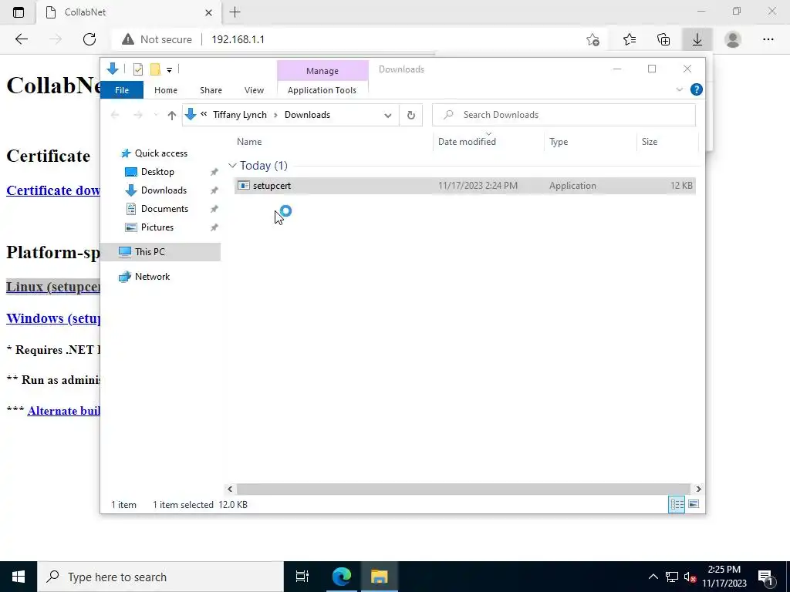
Task: Expand the Explorer ribbon chevron
Action: coord(679,89)
